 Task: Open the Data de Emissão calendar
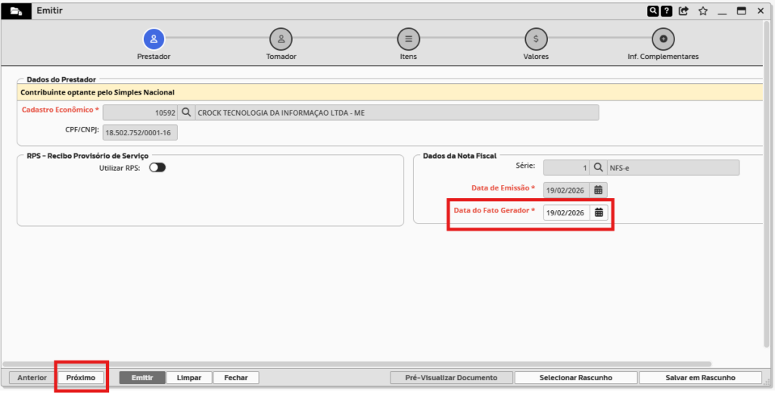[x=598, y=190]
